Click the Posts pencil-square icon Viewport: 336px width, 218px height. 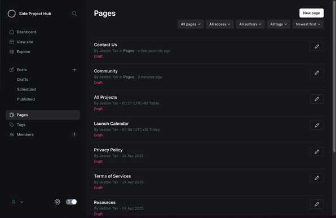coord(12,69)
